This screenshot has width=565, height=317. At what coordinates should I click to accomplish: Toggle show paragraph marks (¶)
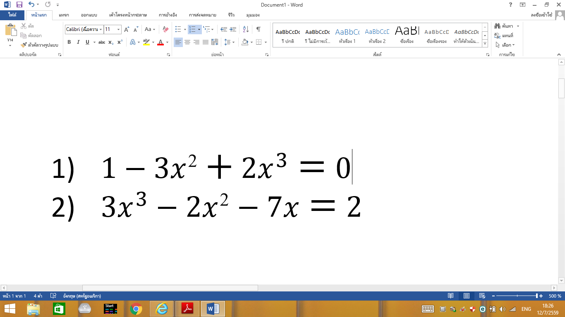(x=258, y=29)
